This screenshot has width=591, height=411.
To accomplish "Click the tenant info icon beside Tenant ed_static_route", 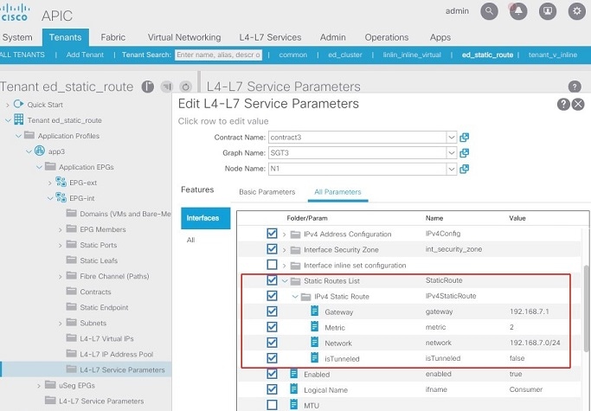I will [x=147, y=87].
